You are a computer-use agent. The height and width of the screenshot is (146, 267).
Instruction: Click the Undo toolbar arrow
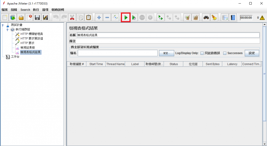(x=56, y=17)
